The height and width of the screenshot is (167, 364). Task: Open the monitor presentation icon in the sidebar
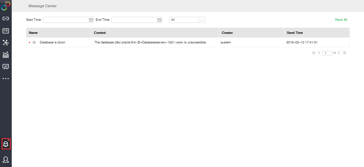click(x=6, y=67)
